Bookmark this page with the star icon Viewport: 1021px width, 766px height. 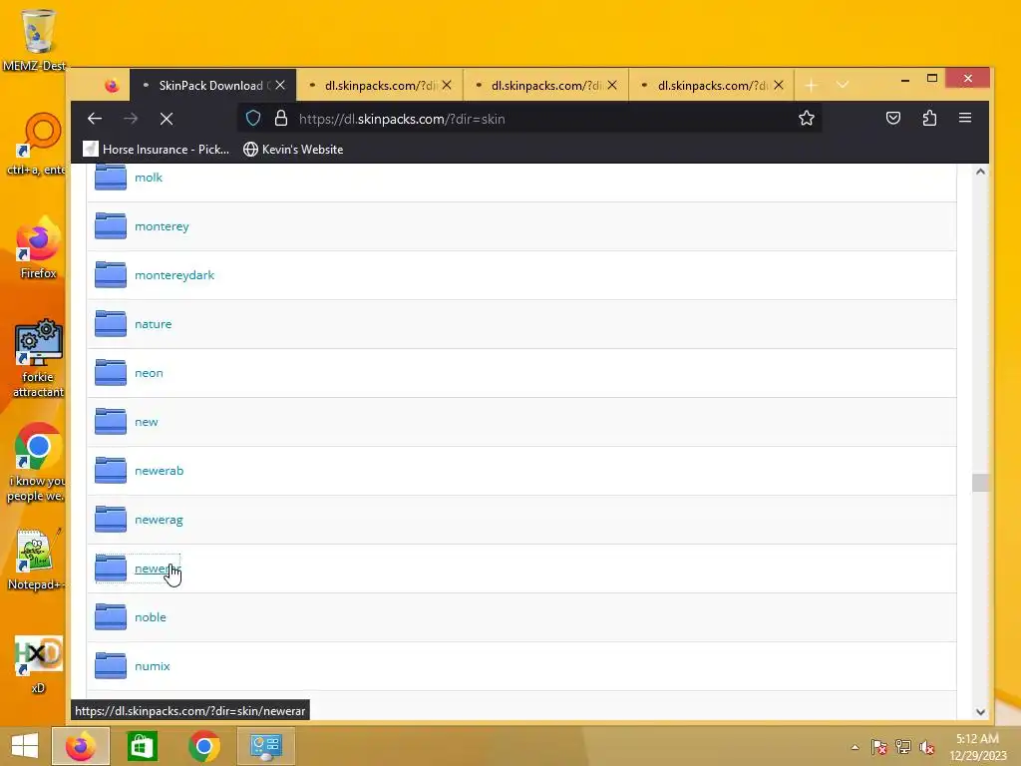(806, 118)
